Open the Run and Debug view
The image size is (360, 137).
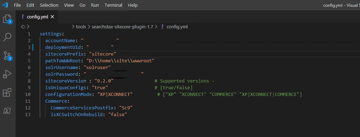(7, 74)
